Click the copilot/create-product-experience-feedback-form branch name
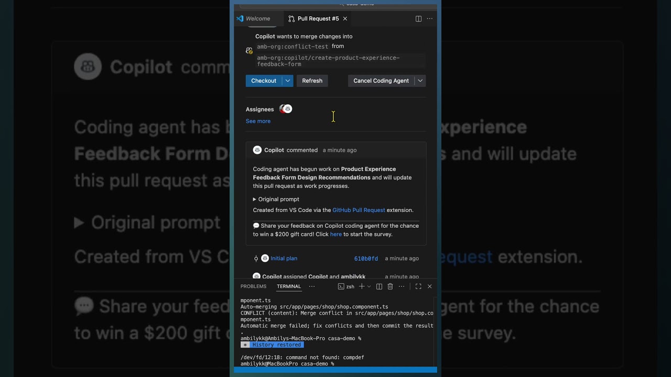671x377 pixels. click(x=328, y=61)
